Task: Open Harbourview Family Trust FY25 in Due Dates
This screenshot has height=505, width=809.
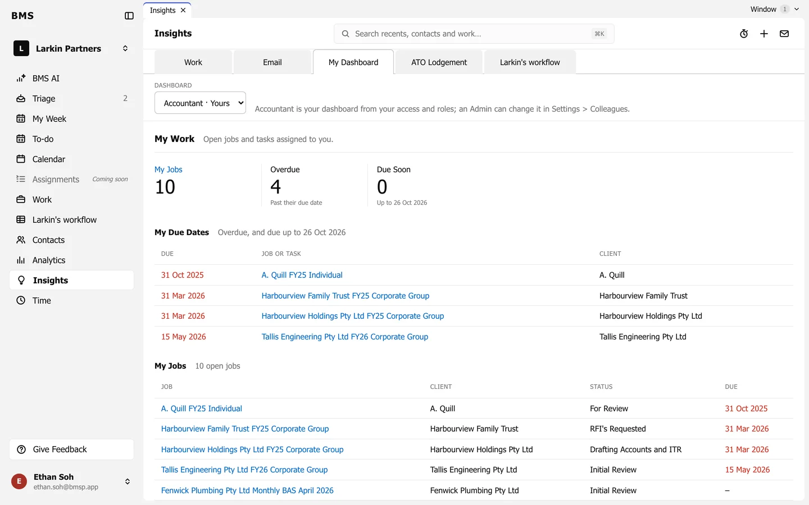Action: [346, 296]
